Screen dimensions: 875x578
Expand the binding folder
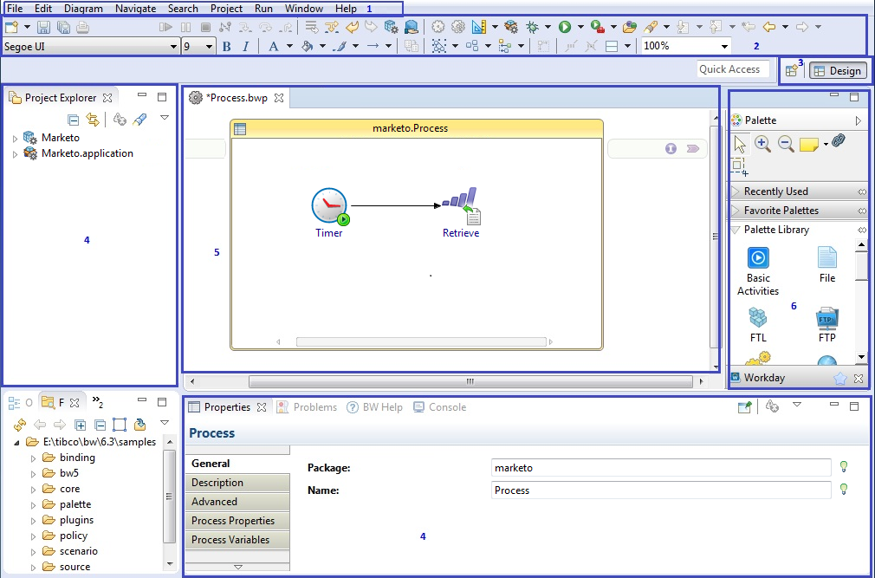point(33,458)
